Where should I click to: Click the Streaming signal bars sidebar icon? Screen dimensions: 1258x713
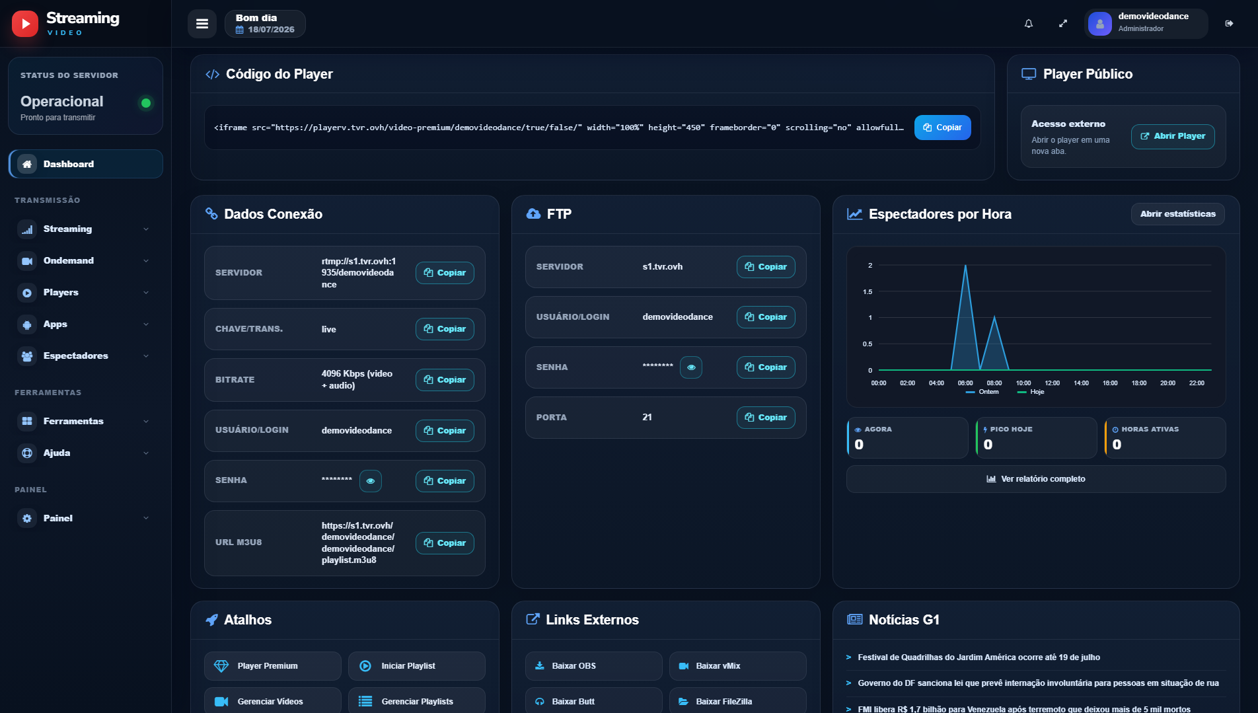[27, 229]
